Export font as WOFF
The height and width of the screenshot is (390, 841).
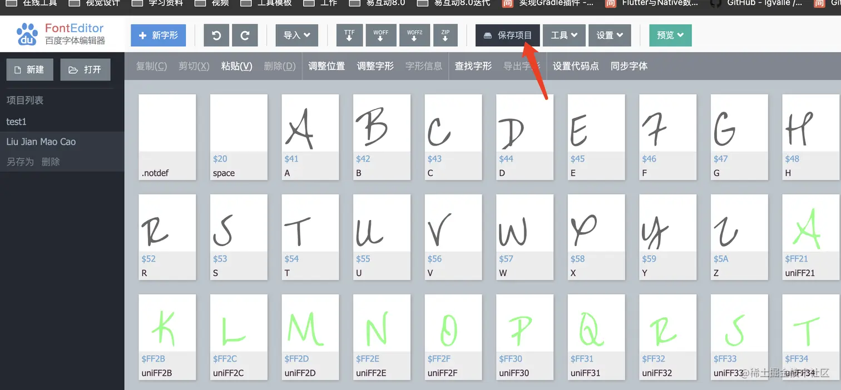click(x=381, y=35)
